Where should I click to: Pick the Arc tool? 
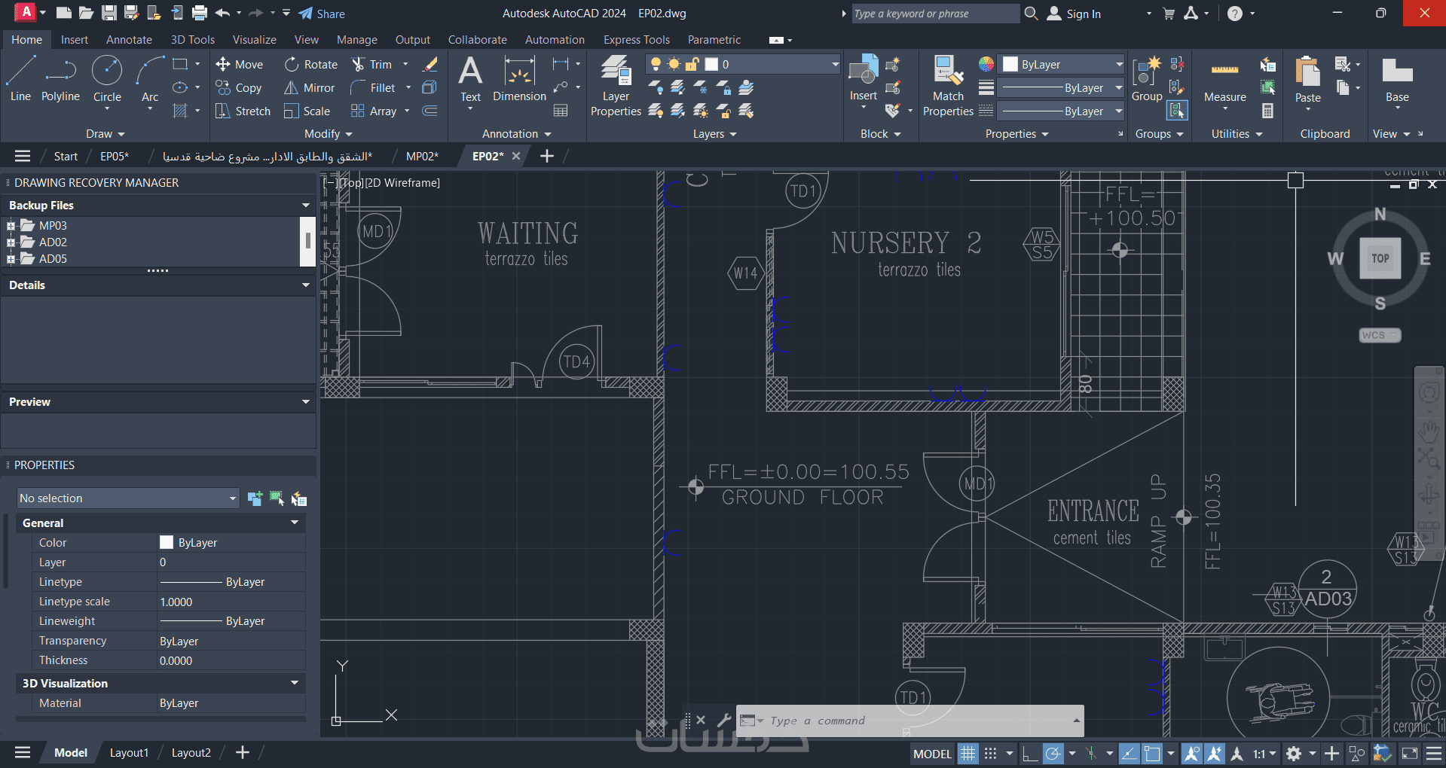150,79
